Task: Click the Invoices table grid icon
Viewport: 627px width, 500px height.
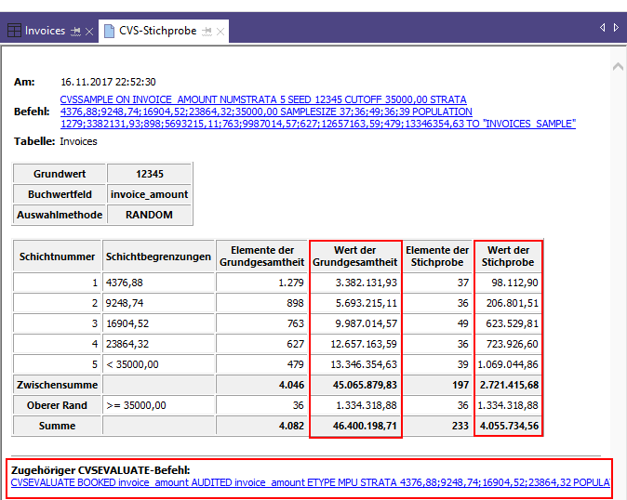Action: (14, 31)
